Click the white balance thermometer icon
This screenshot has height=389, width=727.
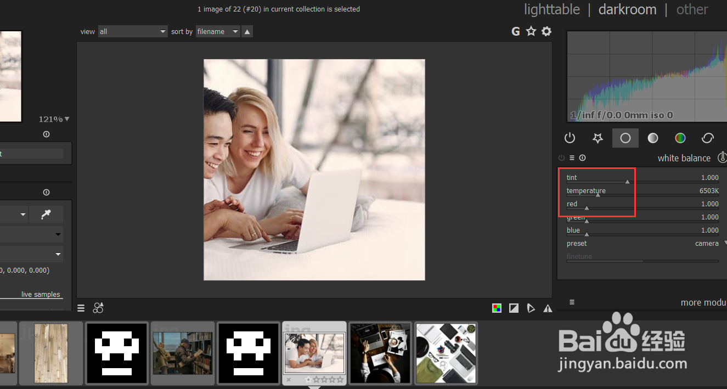(722, 158)
